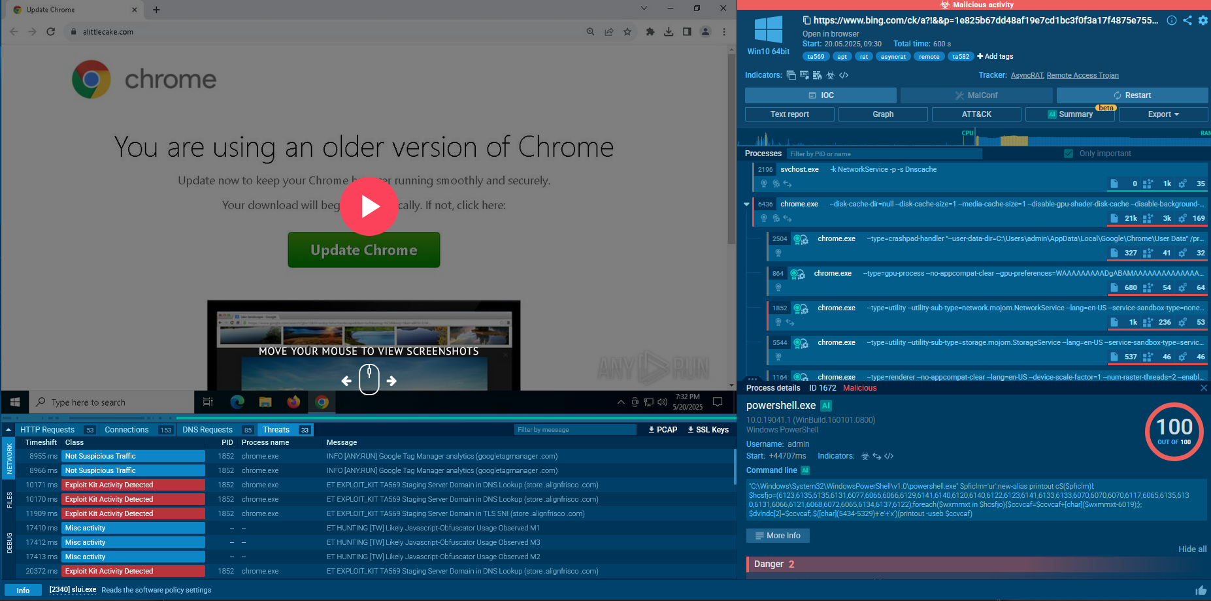Open the FILES side tab
The height and width of the screenshot is (601, 1211).
(x=9, y=500)
